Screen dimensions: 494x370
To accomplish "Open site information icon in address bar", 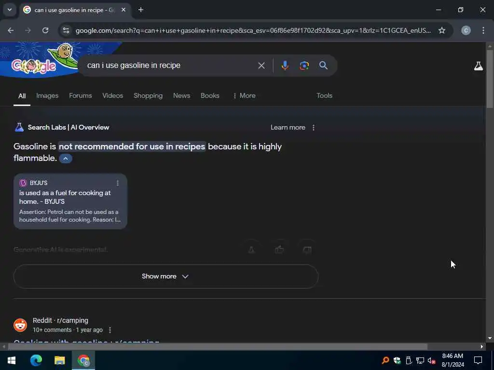I will [x=66, y=30].
